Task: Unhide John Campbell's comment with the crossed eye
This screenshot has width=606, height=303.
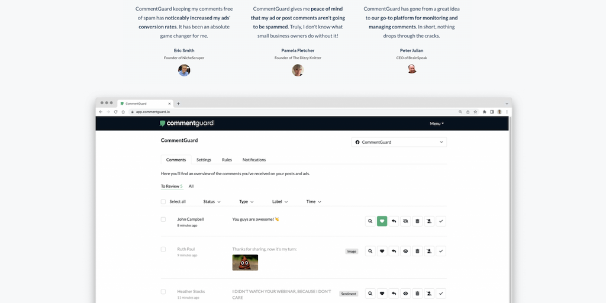Action: pyautogui.click(x=405, y=221)
